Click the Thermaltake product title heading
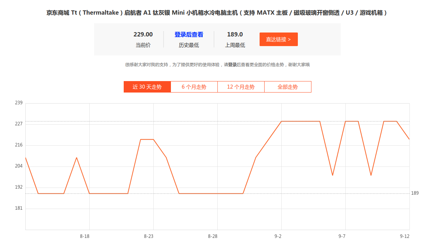The image size is (433, 249). (216, 13)
